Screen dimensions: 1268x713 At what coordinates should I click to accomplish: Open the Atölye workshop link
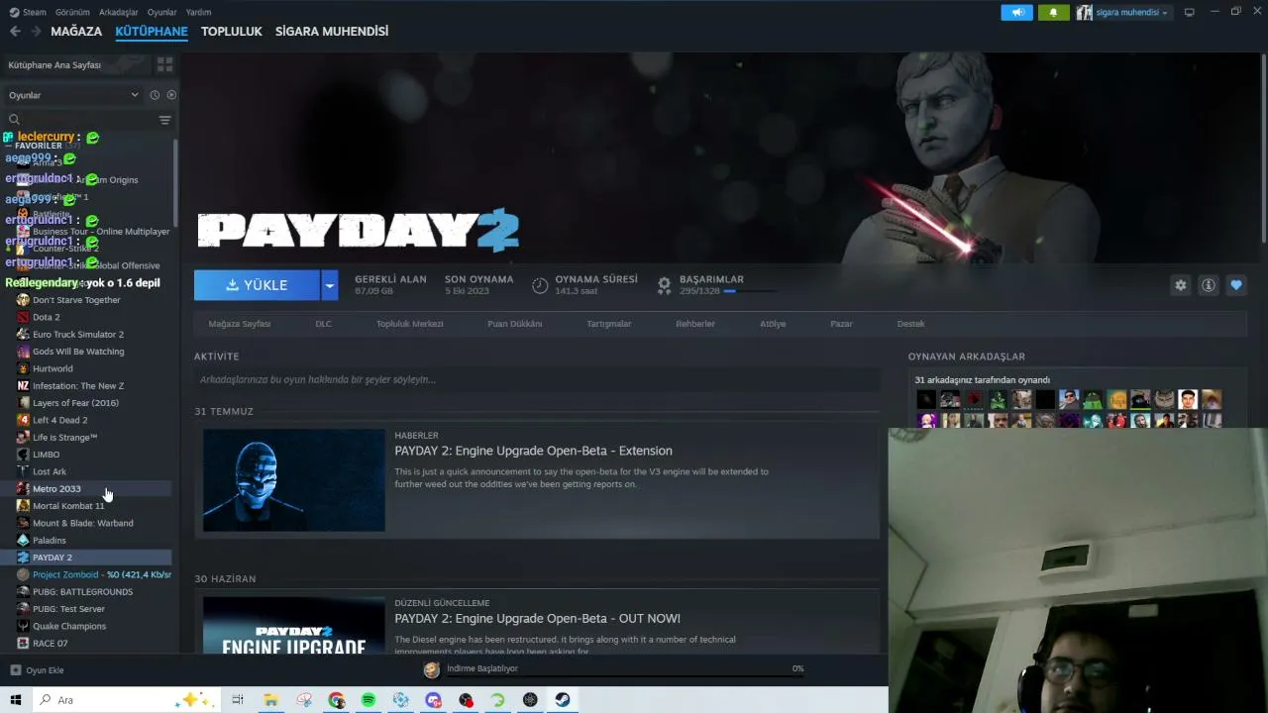[773, 324]
